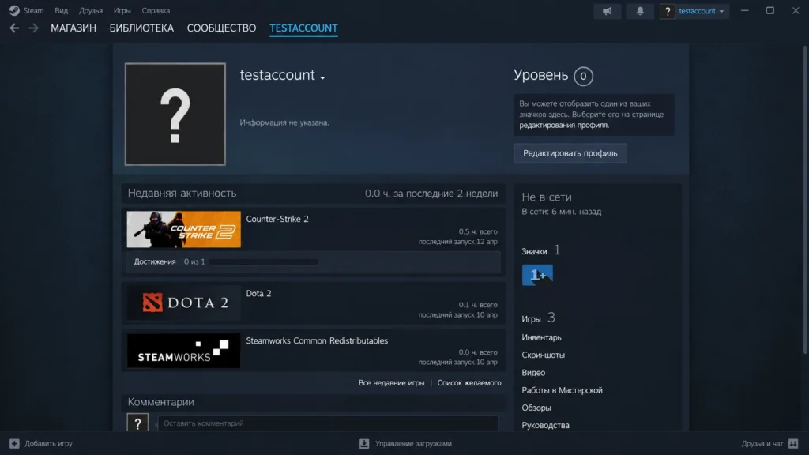Open the Вид menu
Screen dimensions: 809x455
coord(62,10)
